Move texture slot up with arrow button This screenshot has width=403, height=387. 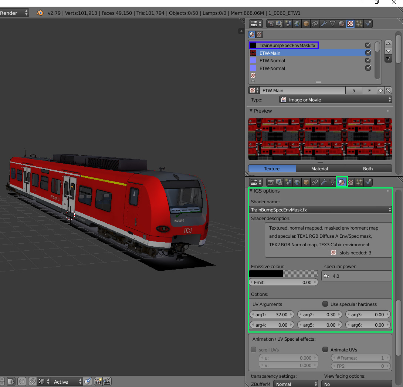(388, 44)
